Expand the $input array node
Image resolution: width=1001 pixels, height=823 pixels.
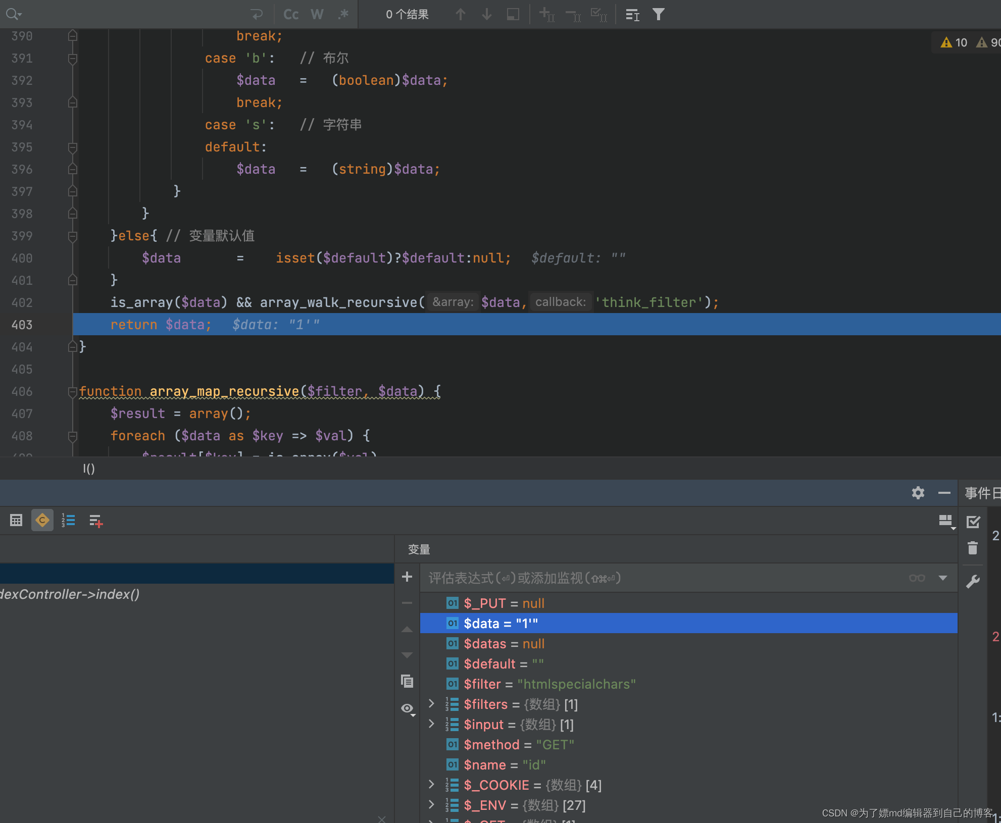(x=431, y=724)
